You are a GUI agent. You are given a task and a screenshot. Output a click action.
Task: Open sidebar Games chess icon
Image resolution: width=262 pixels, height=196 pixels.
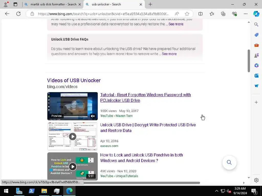tap(256, 55)
